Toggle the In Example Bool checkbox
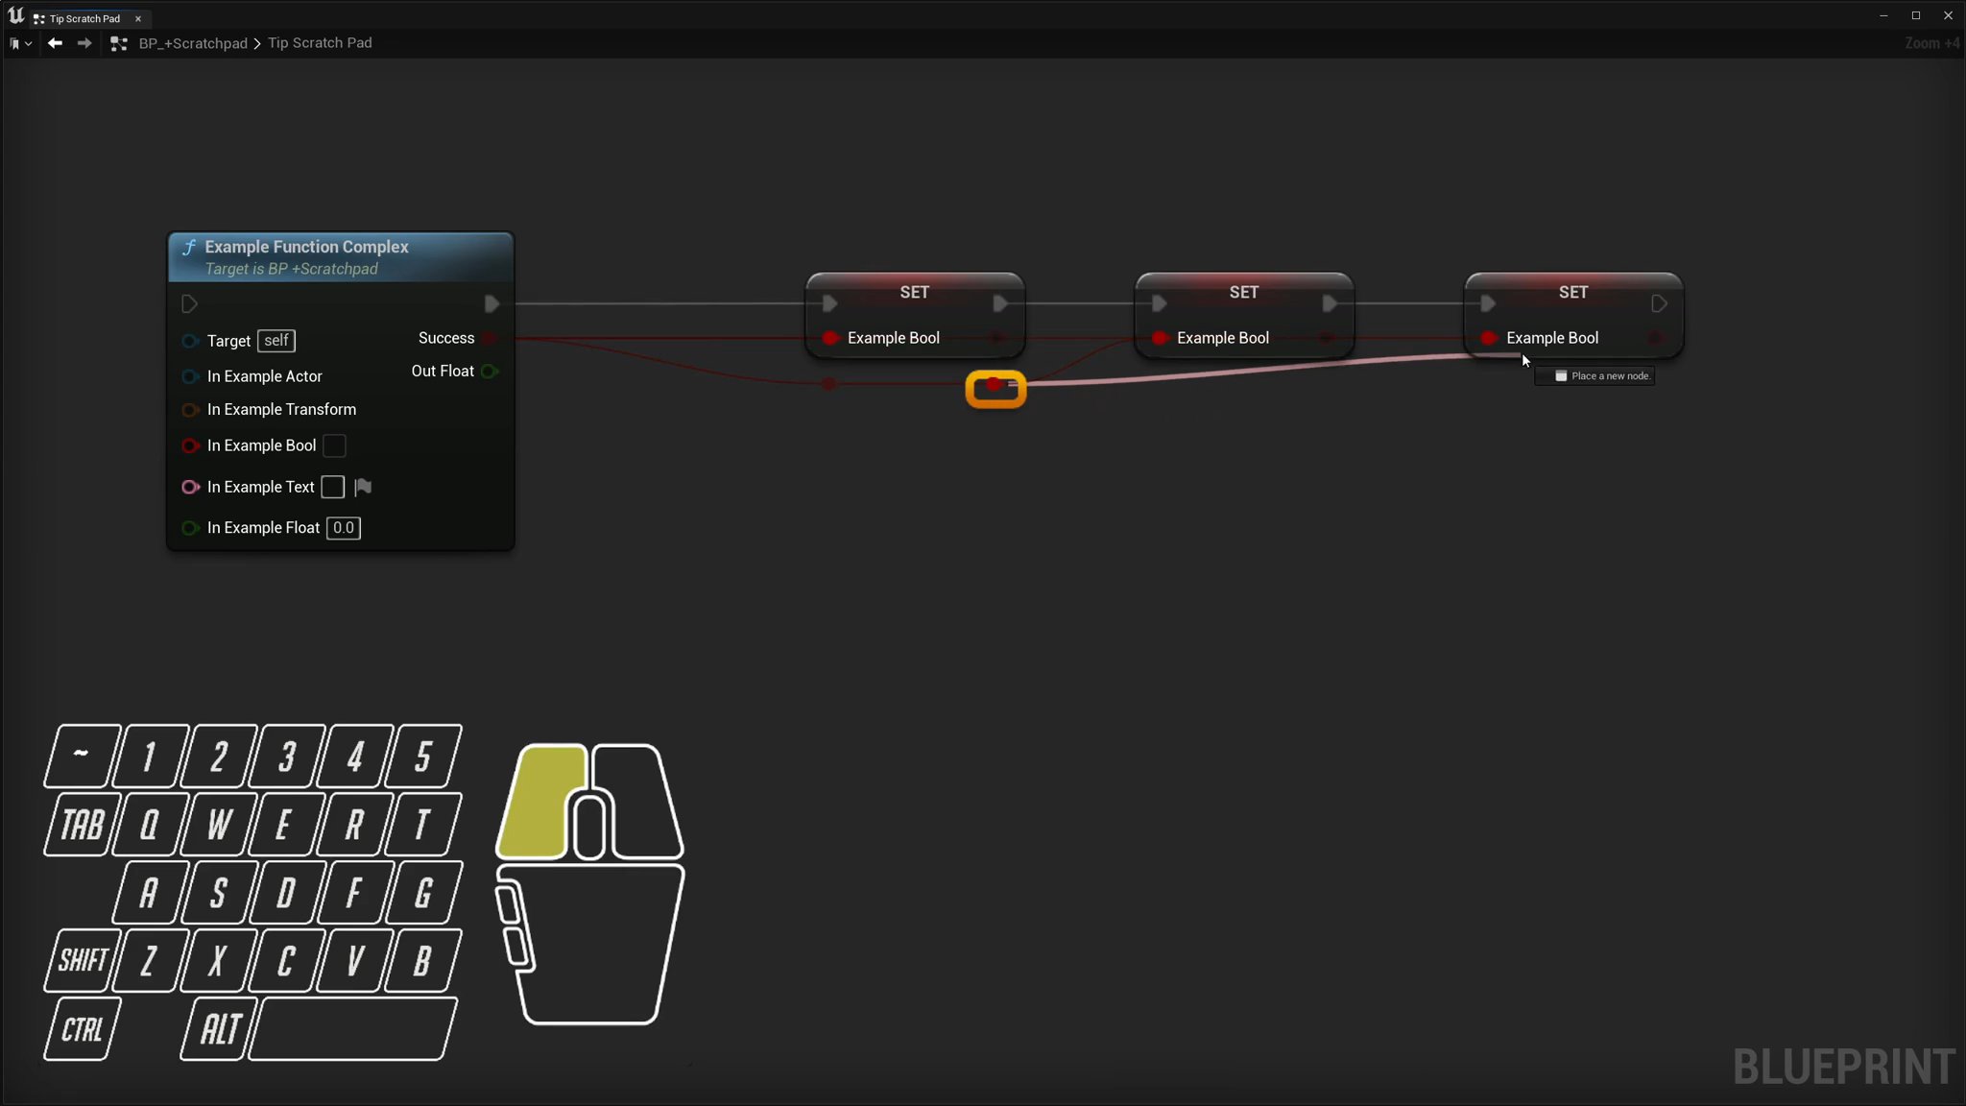Image resolution: width=1966 pixels, height=1106 pixels. pos(334,445)
